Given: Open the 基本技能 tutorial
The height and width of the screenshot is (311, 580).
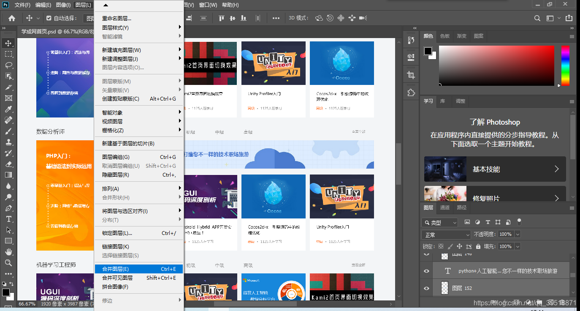Looking at the screenshot, I should coord(495,169).
